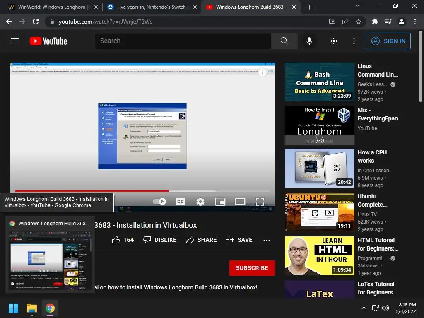
Task: Open Learn HTML in 1 Hour thumbnail
Action: (x=319, y=256)
